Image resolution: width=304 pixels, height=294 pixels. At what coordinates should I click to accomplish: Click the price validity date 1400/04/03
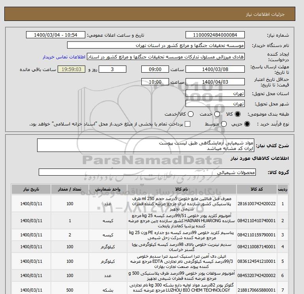[215, 82]
